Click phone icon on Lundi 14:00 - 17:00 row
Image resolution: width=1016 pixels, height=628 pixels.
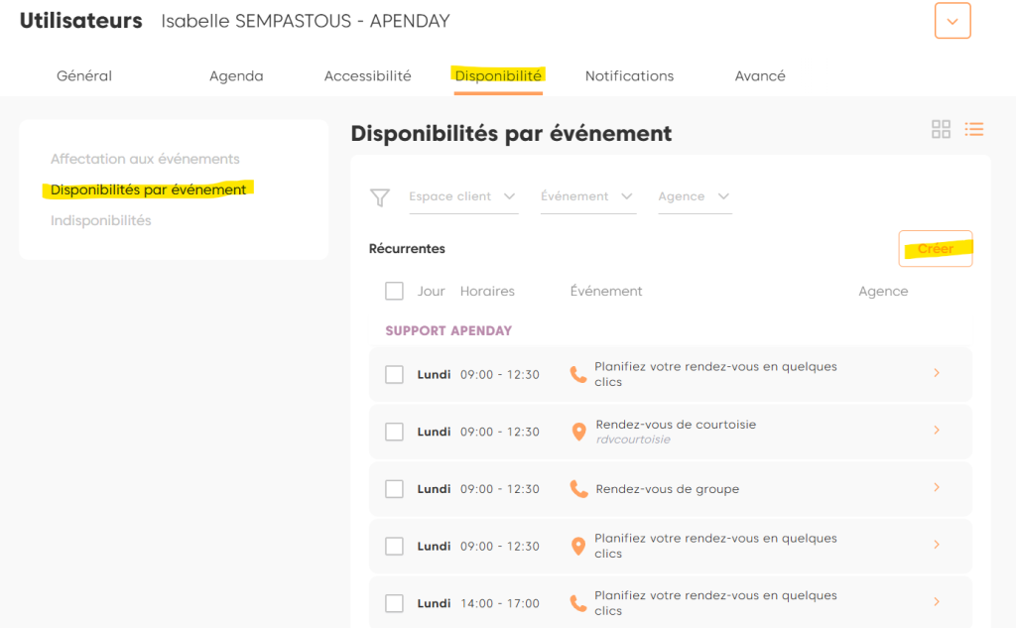tap(578, 603)
